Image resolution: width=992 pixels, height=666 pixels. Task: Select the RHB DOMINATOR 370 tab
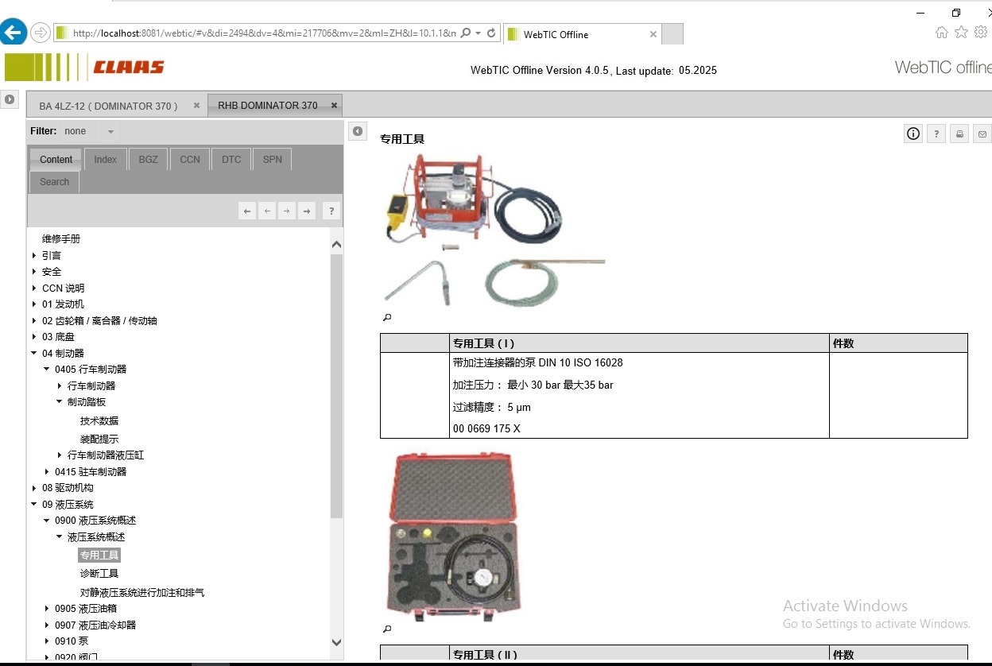point(275,105)
